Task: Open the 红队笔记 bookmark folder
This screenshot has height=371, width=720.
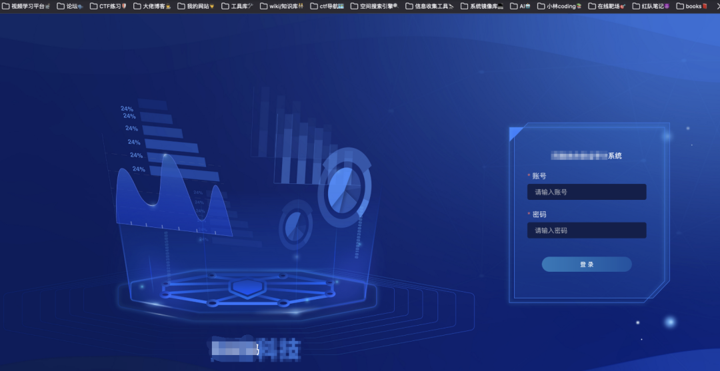Action: click(651, 7)
